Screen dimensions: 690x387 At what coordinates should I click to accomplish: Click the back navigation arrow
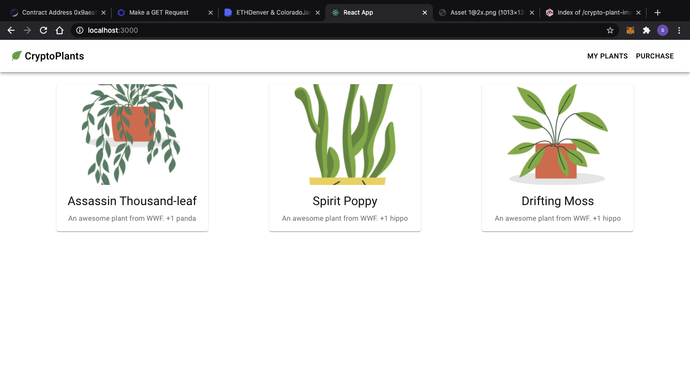(x=11, y=30)
